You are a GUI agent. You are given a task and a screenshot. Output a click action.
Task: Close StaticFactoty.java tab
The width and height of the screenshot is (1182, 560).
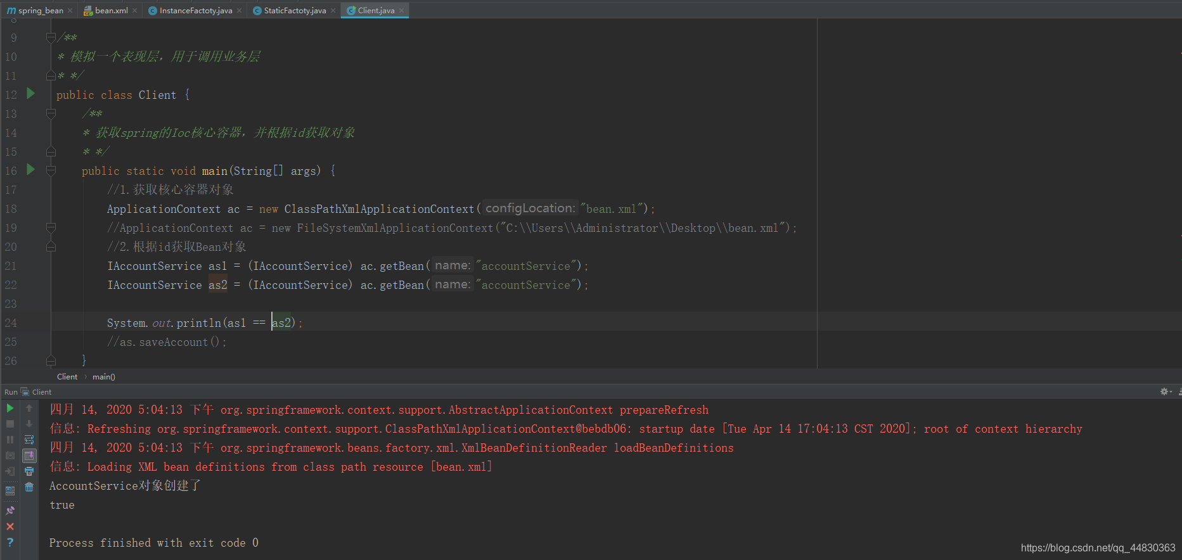[x=333, y=11]
